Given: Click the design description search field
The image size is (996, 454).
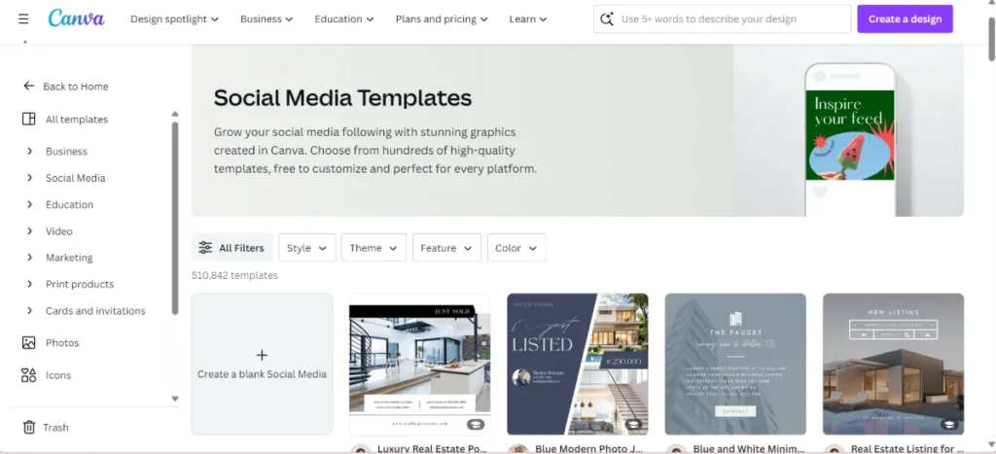Looking at the screenshot, I should tap(723, 19).
